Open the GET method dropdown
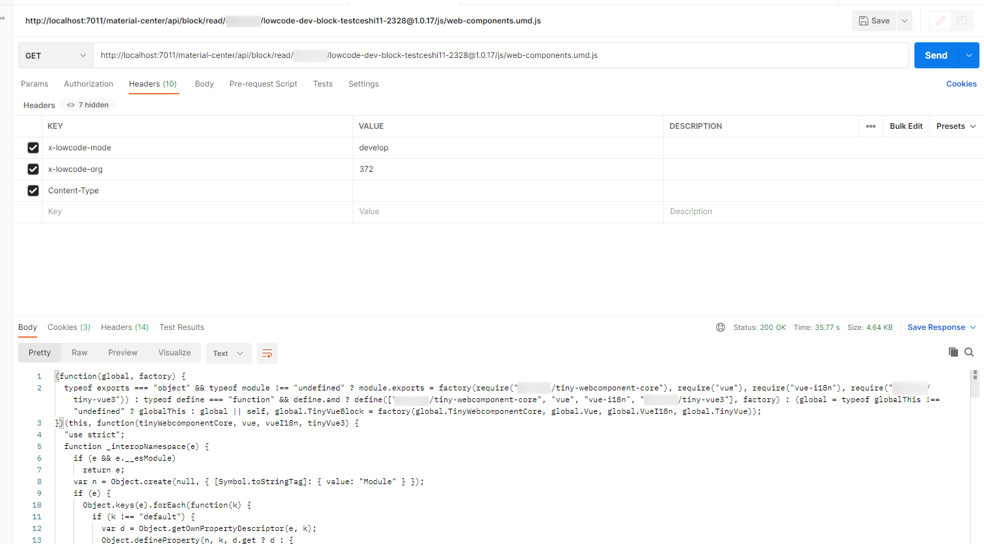The height and width of the screenshot is (544, 984). click(x=55, y=55)
